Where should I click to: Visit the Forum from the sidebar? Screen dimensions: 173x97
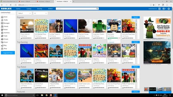[x=4, y=42]
